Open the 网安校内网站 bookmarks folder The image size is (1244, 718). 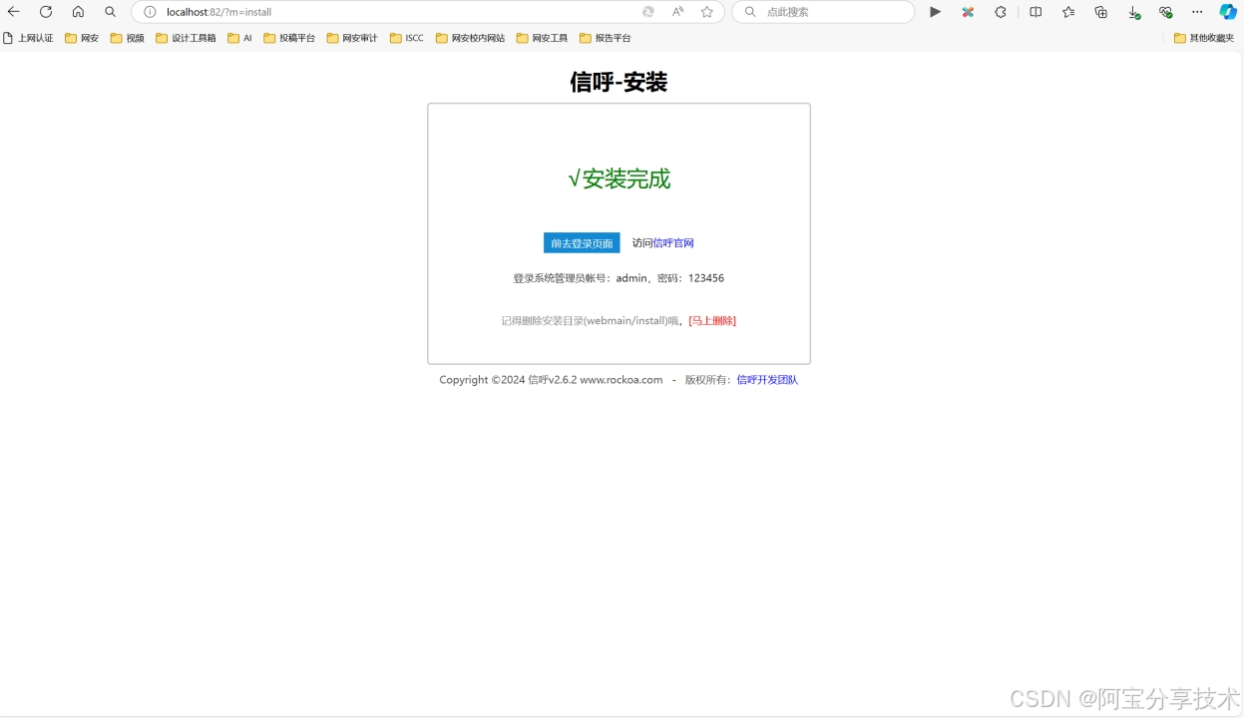470,38
